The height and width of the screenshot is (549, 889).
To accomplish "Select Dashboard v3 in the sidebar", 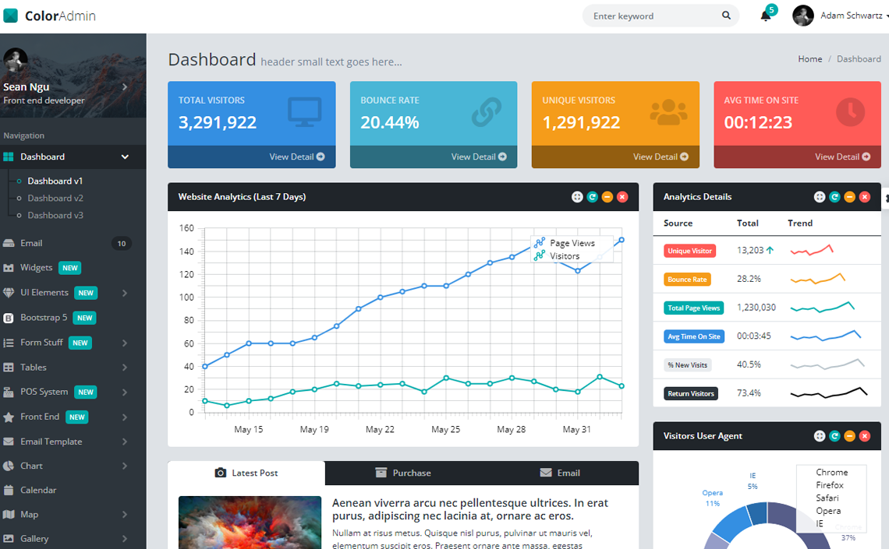I will pyautogui.click(x=55, y=215).
